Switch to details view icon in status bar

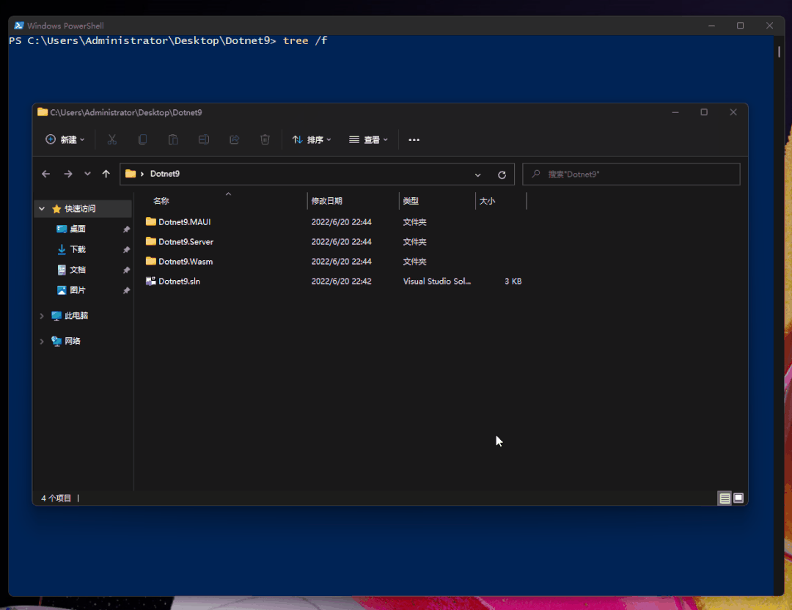click(725, 499)
